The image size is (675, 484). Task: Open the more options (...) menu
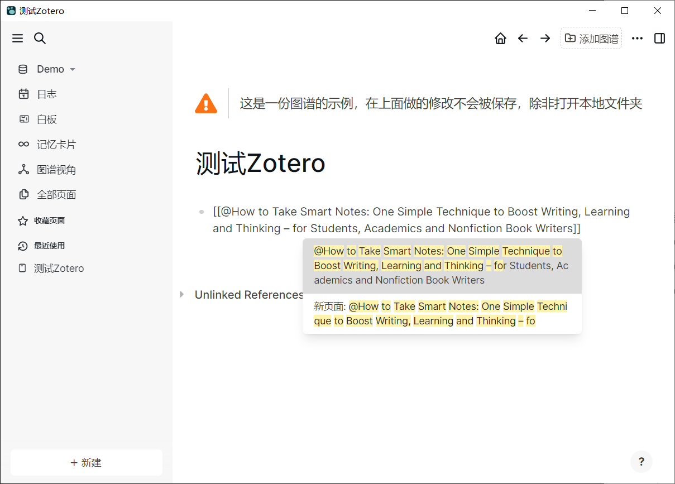coord(637,38)
